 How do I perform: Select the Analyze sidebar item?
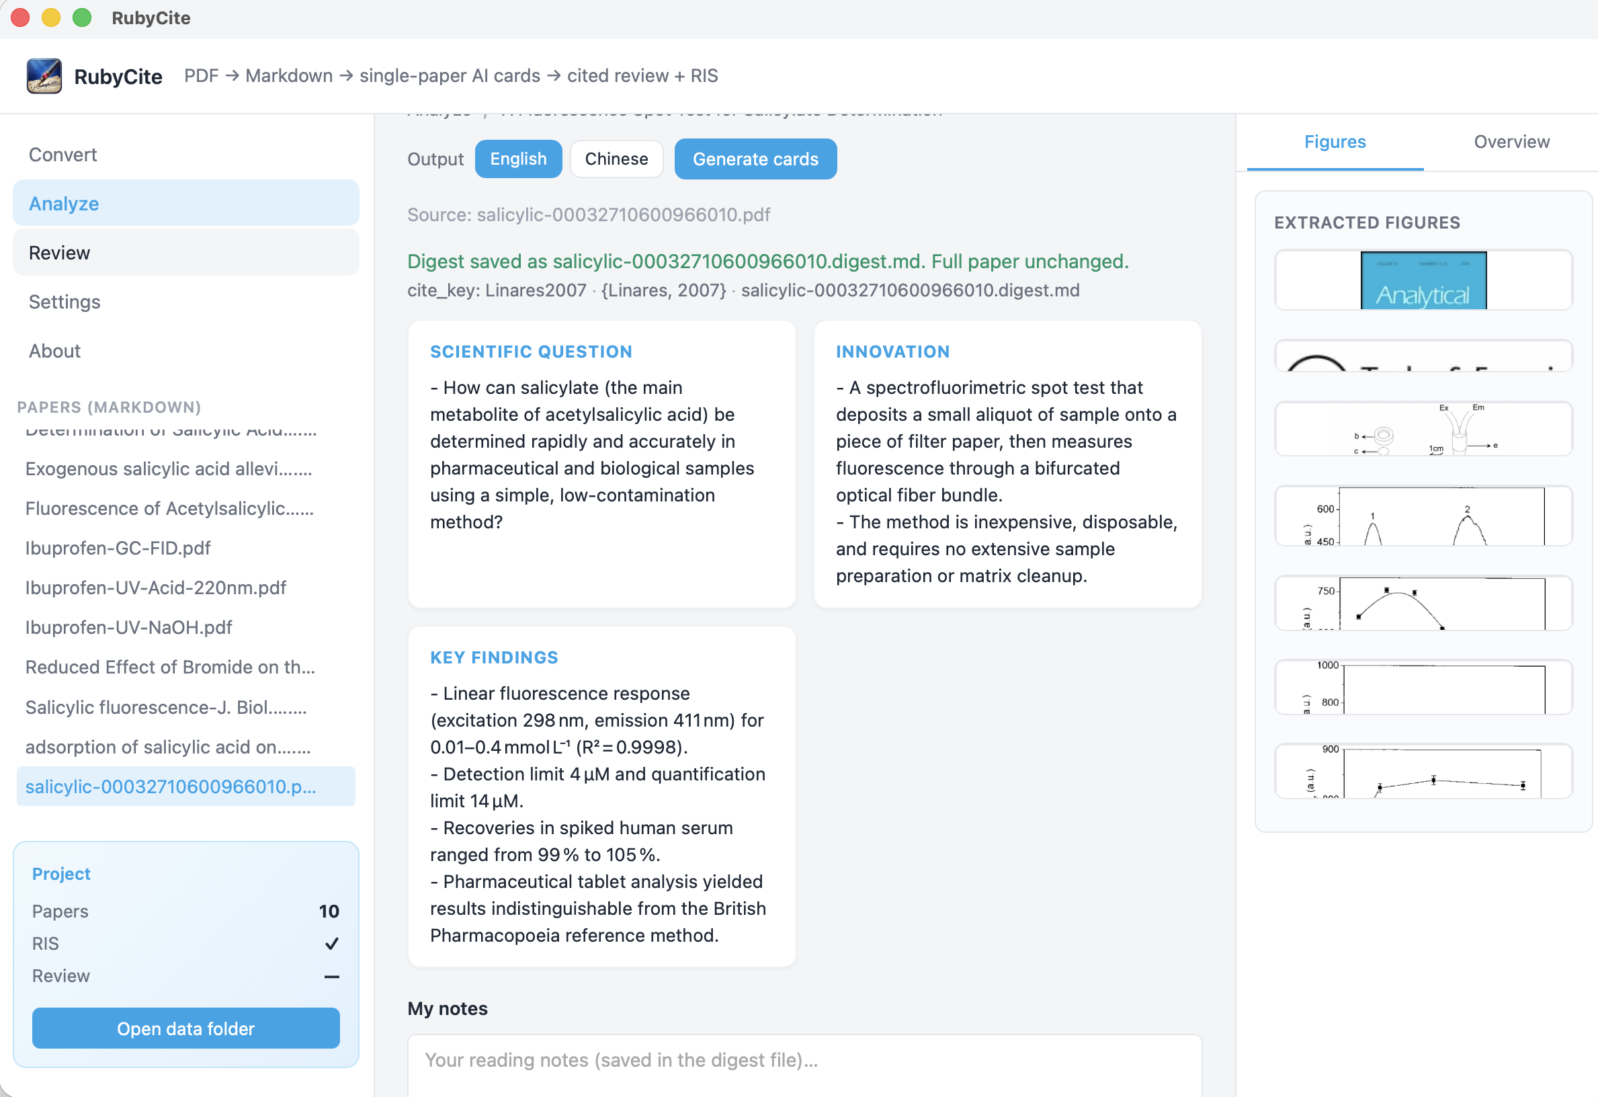point(185,204)
